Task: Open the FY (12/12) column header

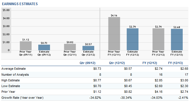Action: (150, 63)
